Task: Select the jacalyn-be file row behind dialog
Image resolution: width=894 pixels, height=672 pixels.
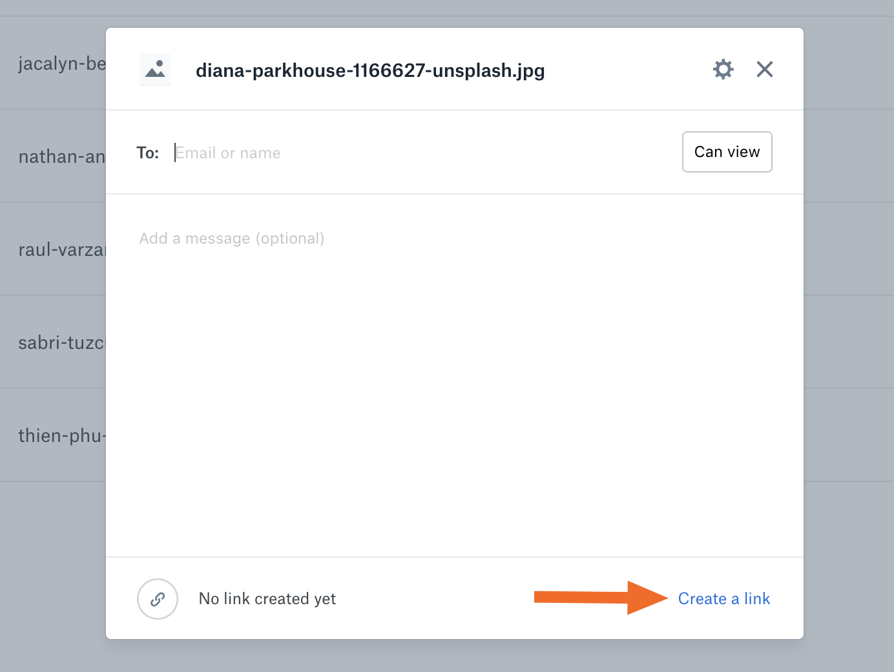Action: click(53, 63)
